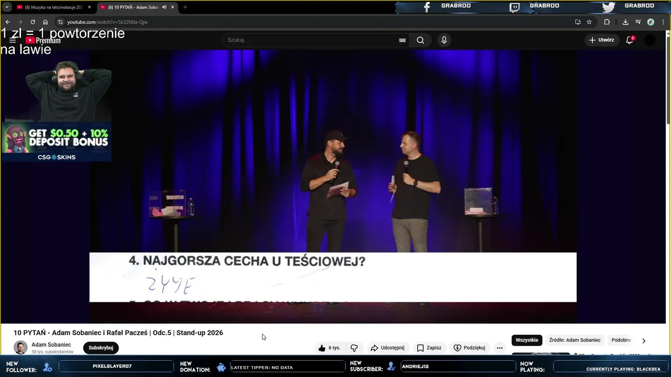Click the Facebook GRABROO overlay icon

[x=427, y=7]
